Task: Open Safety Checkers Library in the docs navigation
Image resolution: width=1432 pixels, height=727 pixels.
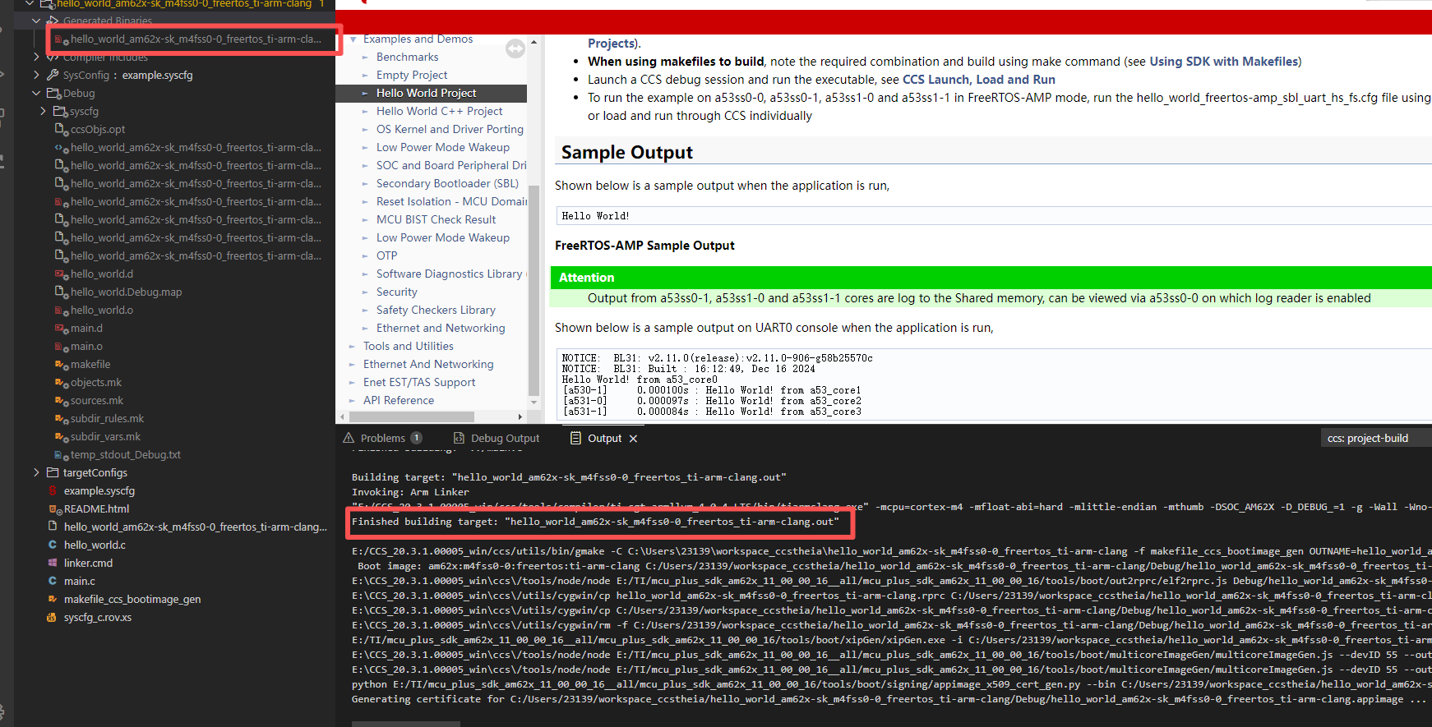Action: (x=436, y=310)
